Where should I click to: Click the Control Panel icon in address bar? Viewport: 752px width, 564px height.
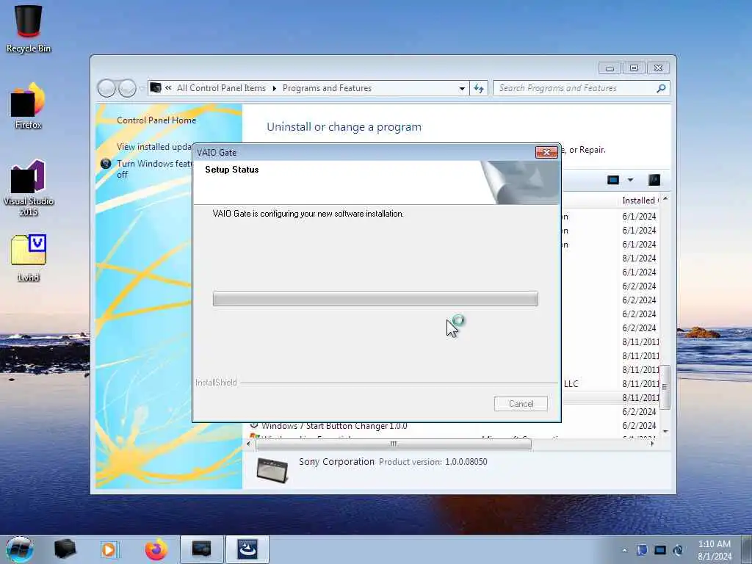coord(156,88)
